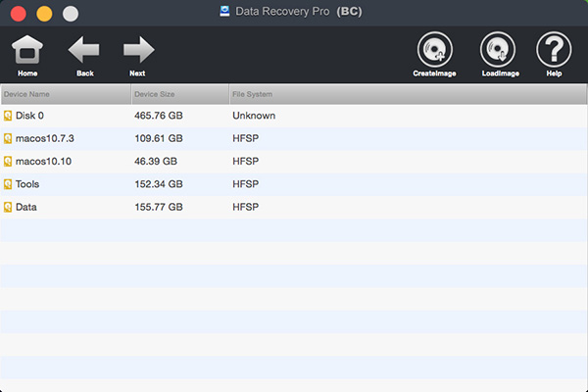The width and height of the screenshot is (588, 392).
Task: Open the CreateImage disc tool
Action: point(435,51)
